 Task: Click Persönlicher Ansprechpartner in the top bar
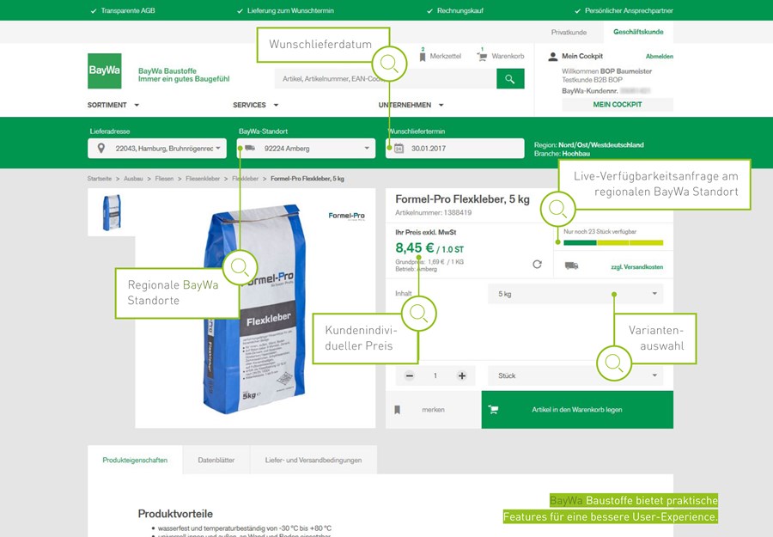pos(629,10)
